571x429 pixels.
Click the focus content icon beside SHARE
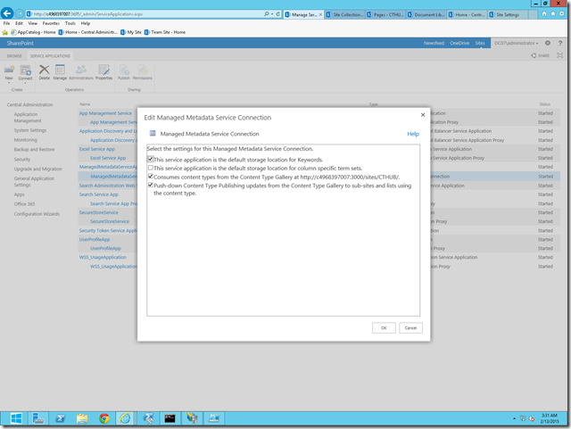pos(560,55)
